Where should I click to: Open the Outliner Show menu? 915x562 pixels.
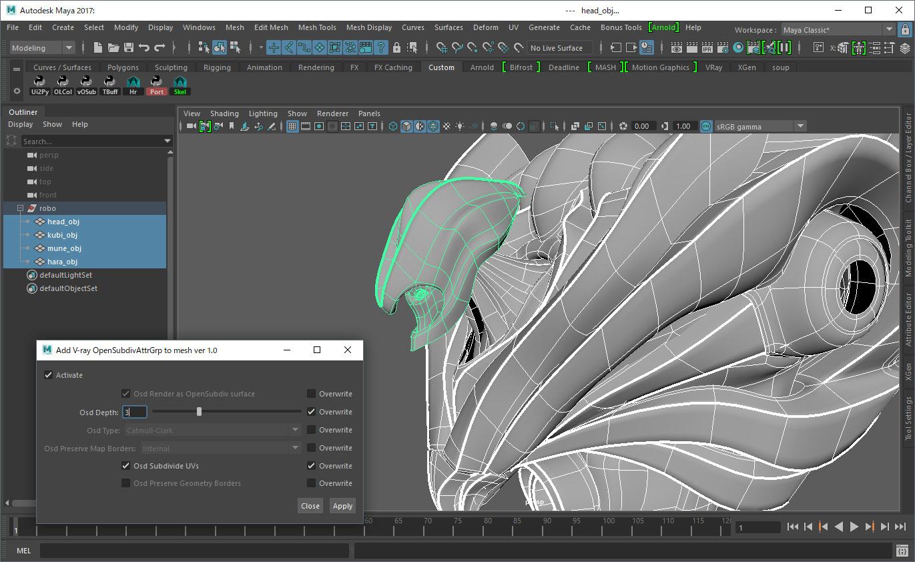tap(52, 124)
